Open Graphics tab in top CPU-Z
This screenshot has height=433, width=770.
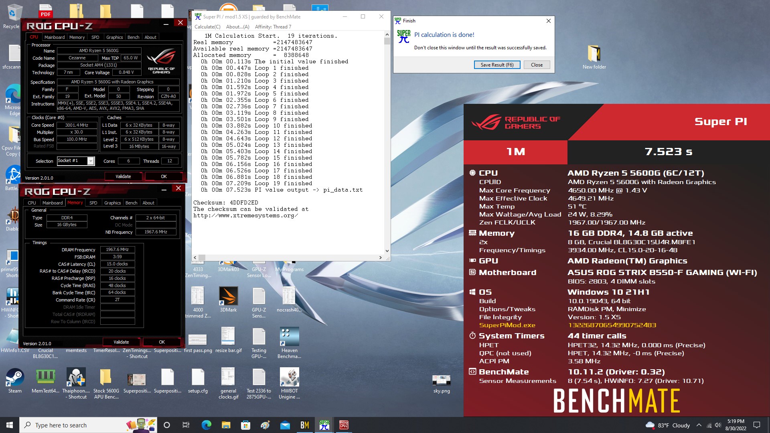click(x=114, y=37)
